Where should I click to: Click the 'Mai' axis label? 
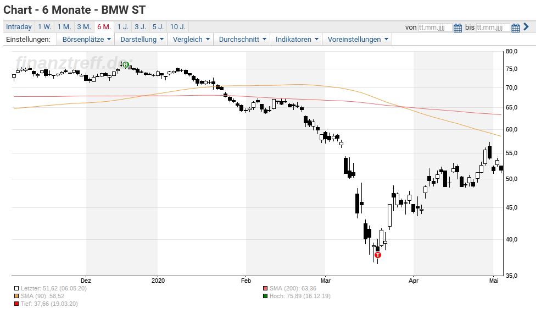coord(494,281)
